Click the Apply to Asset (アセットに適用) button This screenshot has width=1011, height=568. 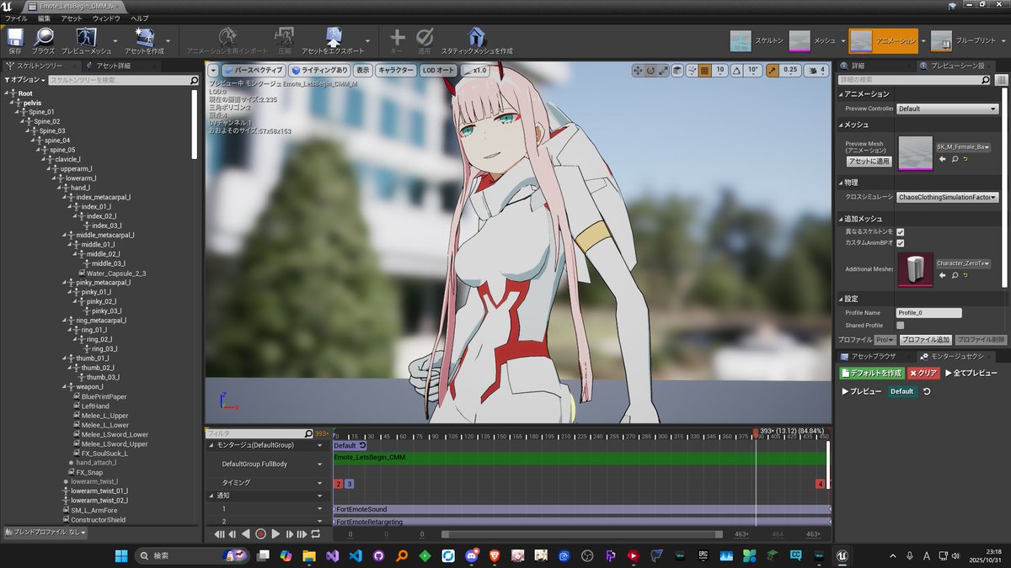coord(869,161)
